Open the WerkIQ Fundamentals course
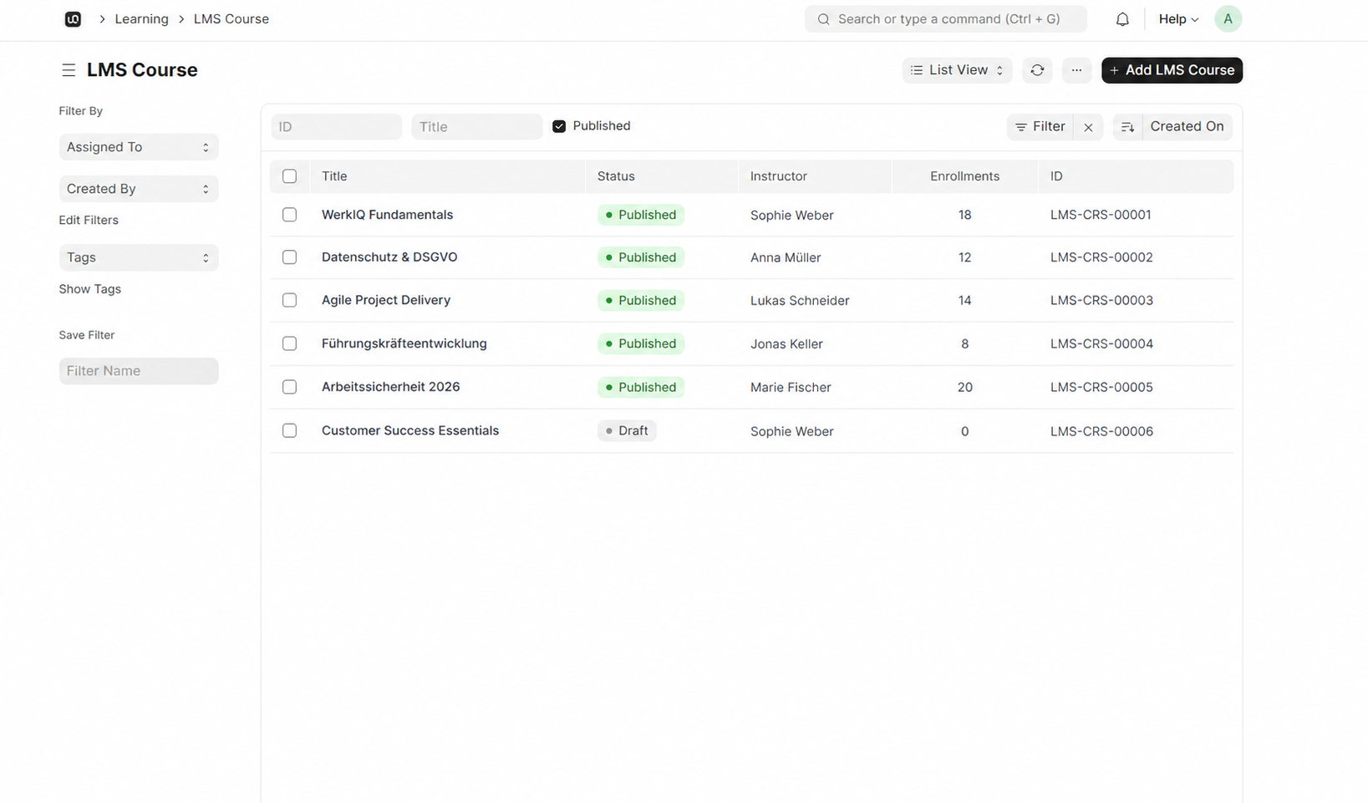The width and height of the screenshot is (1368, 803). [387, 215]
